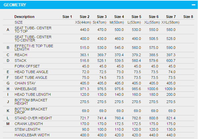The image size is (198, 139).
Task: Click the letter M row marker
Action: pos(8,124)
